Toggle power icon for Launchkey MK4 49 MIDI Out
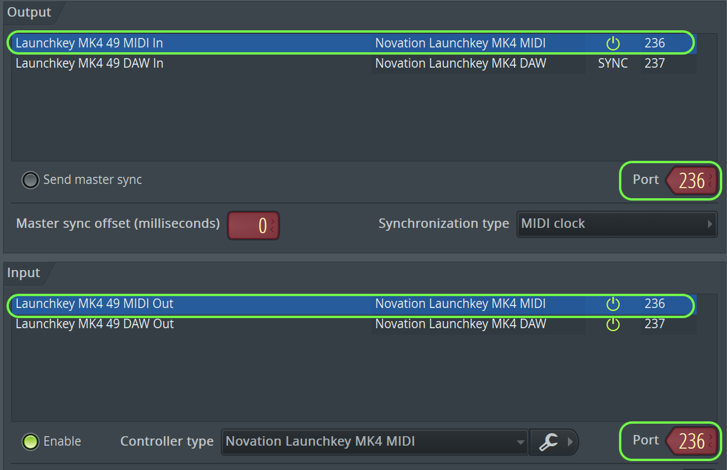 click(x=612, y=304)
